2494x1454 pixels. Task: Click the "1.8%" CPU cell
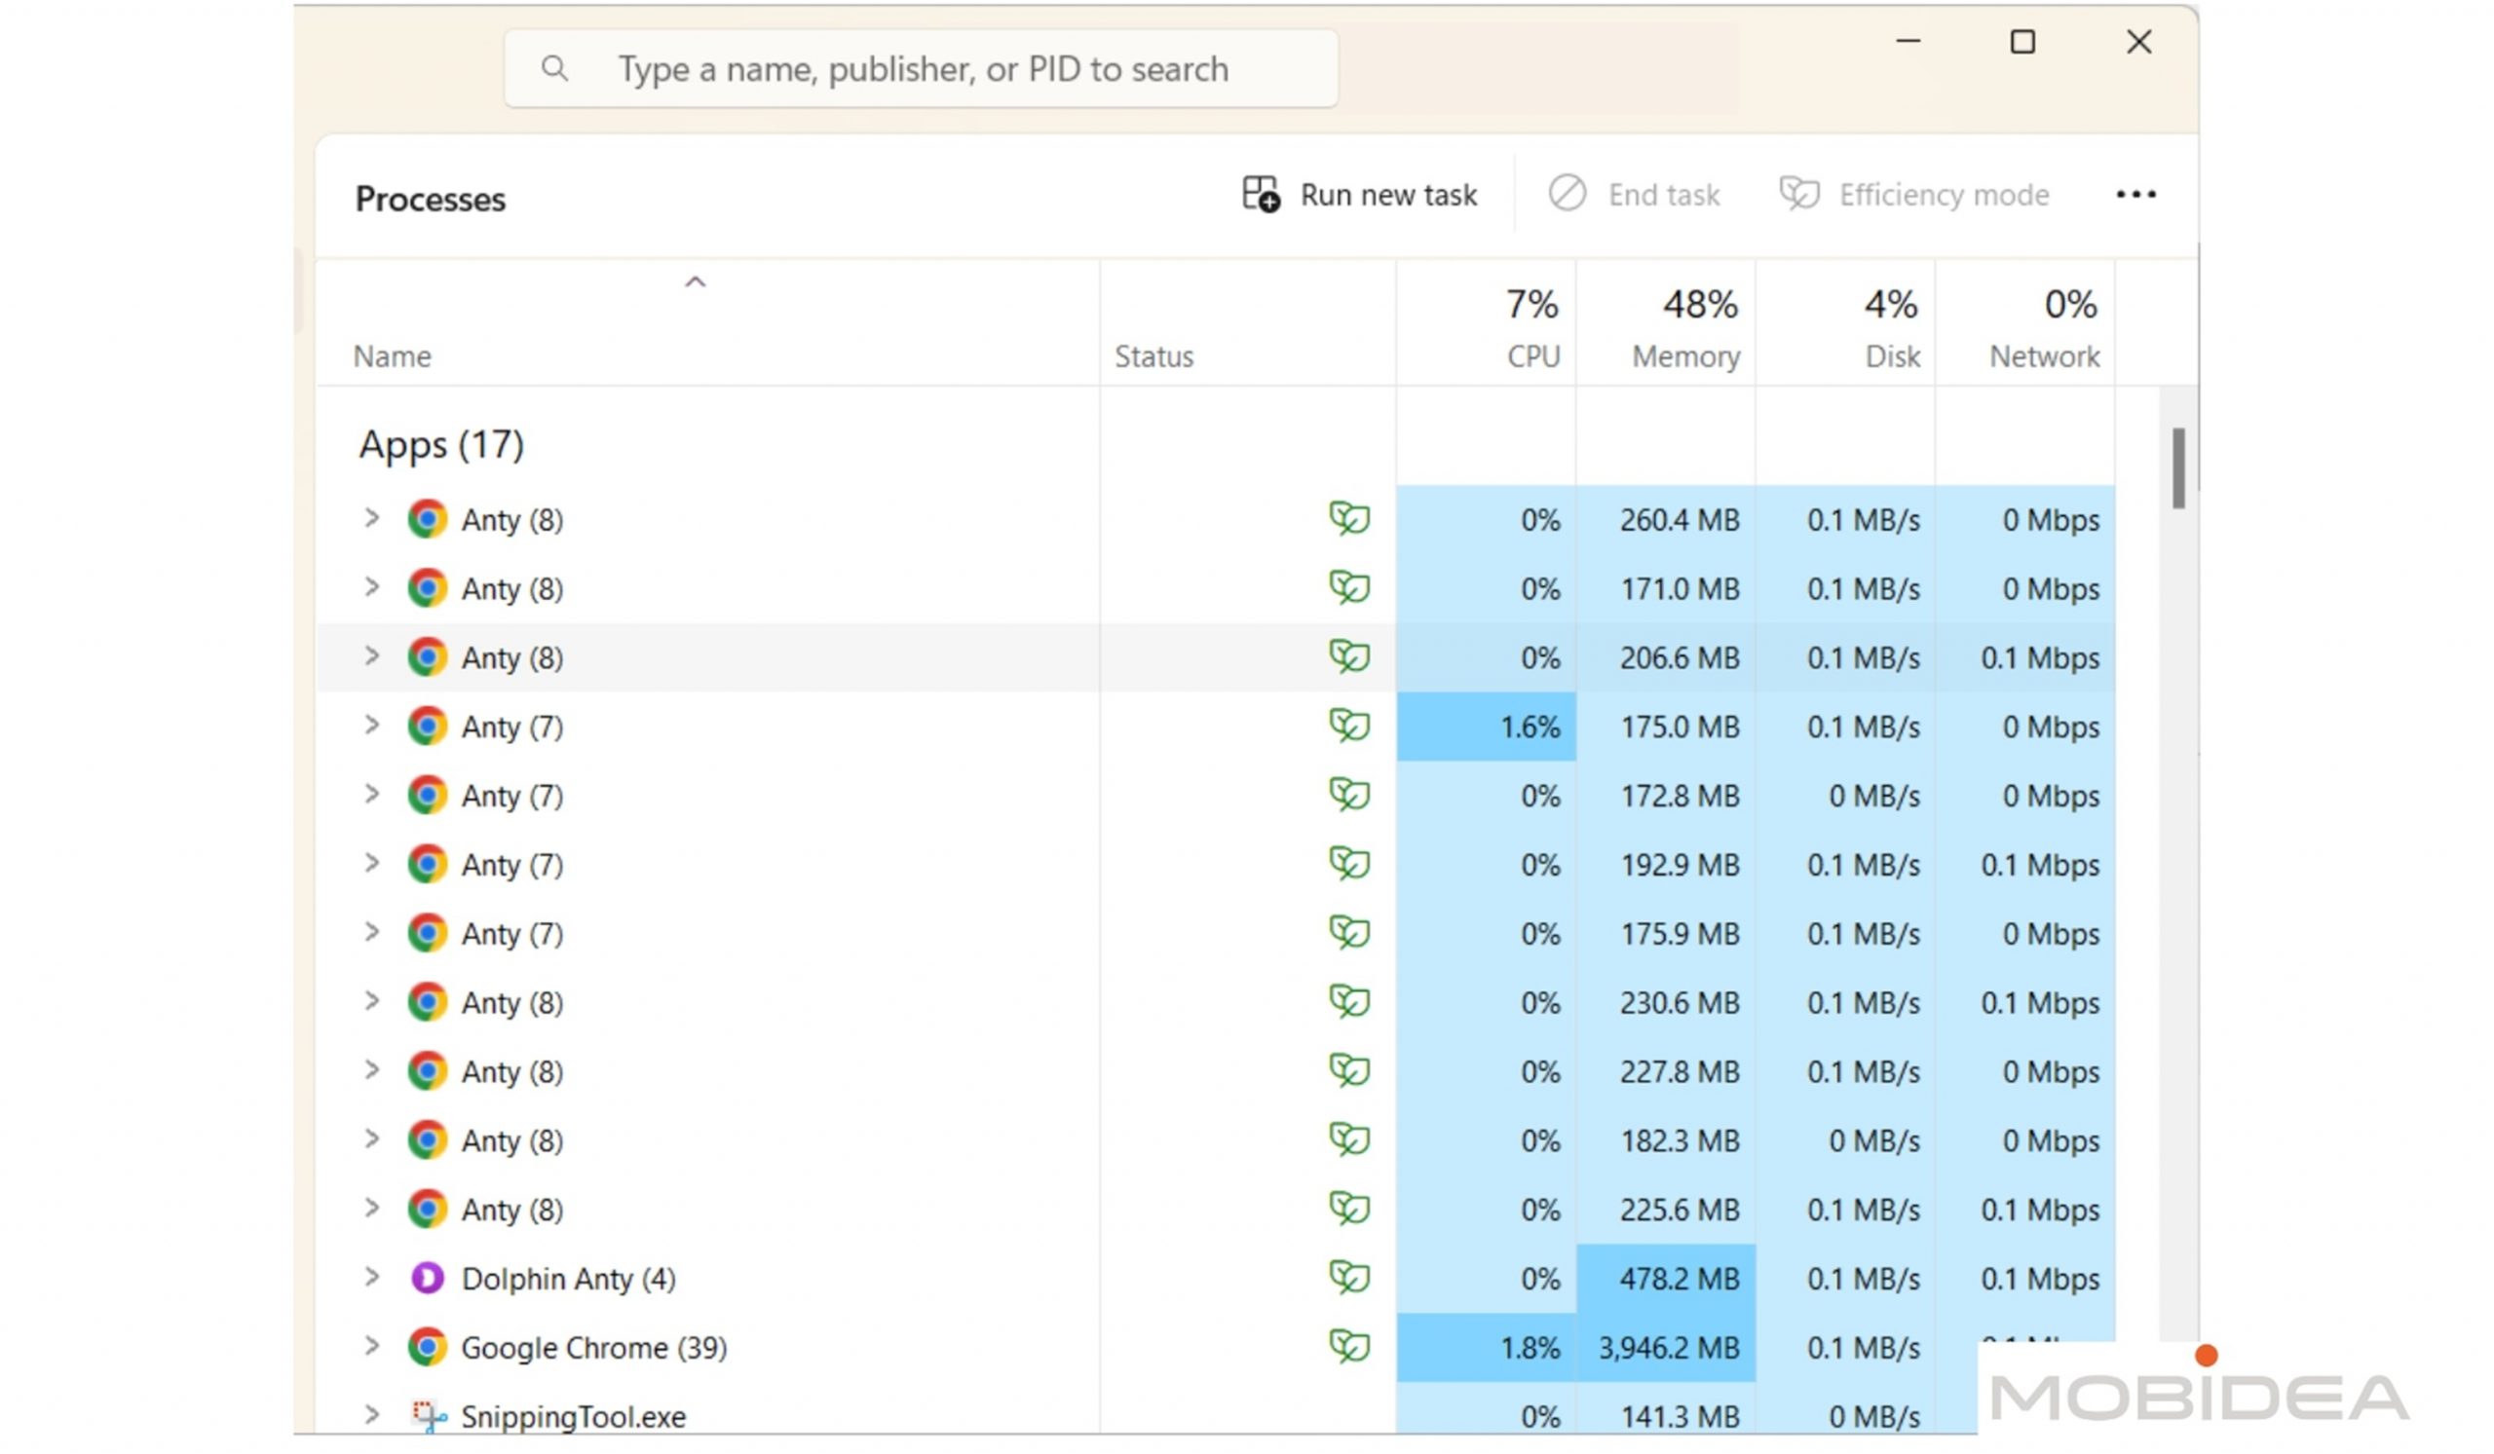click(1487, 1348)
